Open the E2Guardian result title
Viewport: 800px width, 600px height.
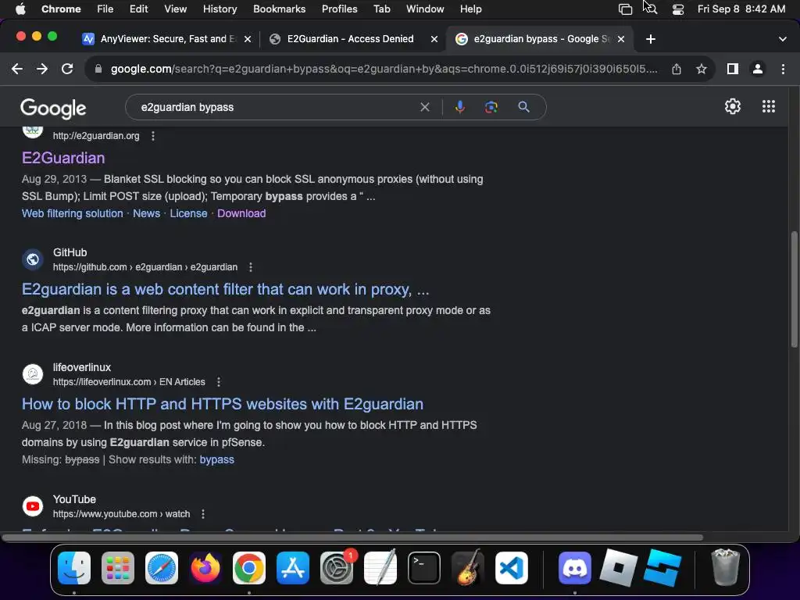click(63, 158)
